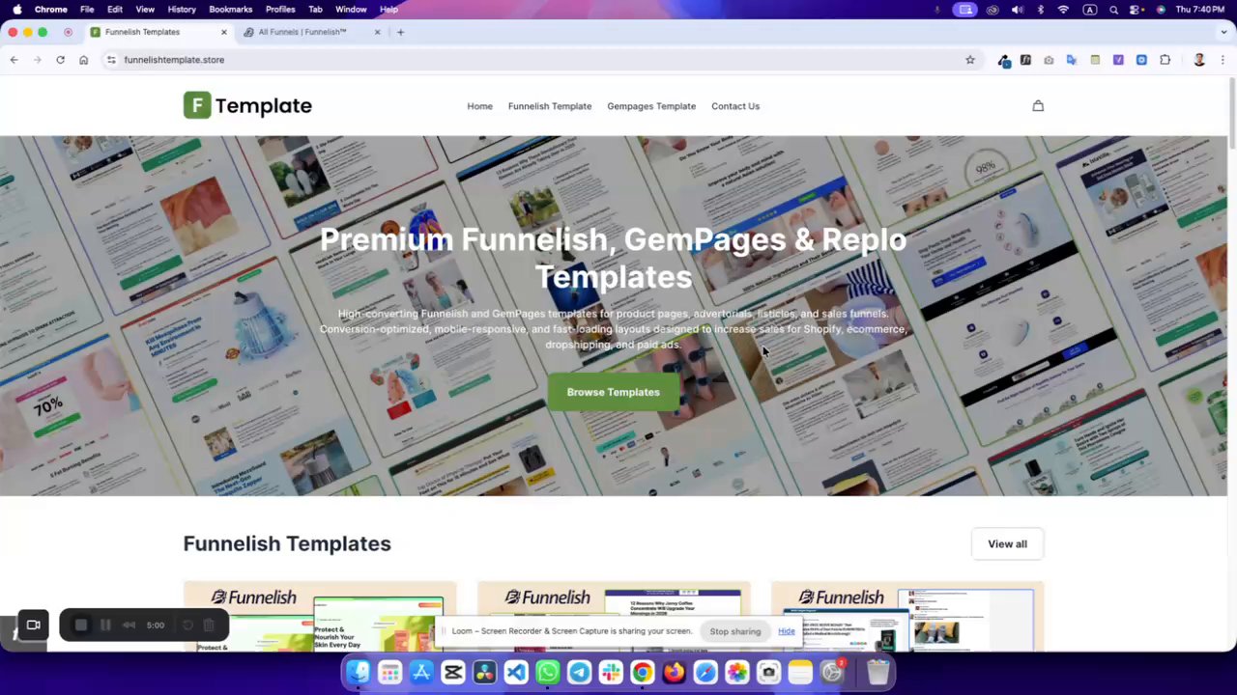This screenshot has width=1237, height=695.
Task: Open the Gempages Template nav link
Action: click(651, 106)
